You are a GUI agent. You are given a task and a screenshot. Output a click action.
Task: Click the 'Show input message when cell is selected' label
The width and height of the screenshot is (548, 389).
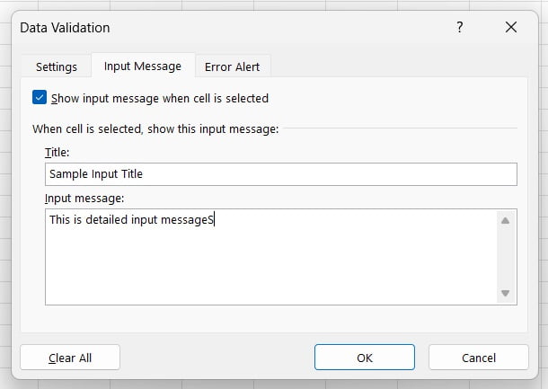[160, 99]
